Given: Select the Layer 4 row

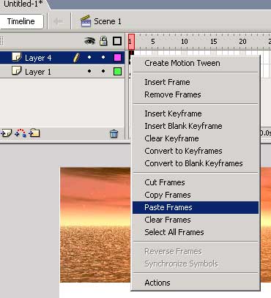Looking at the screenshot, I should tap(62, 58).
